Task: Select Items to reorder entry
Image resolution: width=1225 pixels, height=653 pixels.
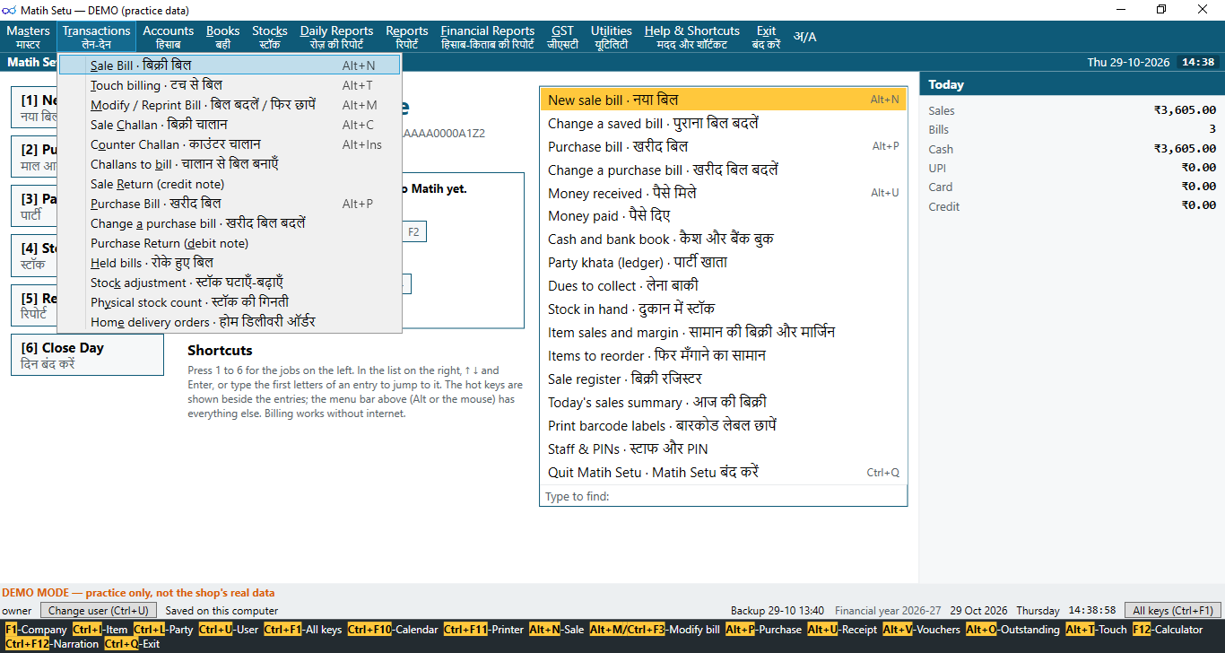Action: [x=724, y=356]
